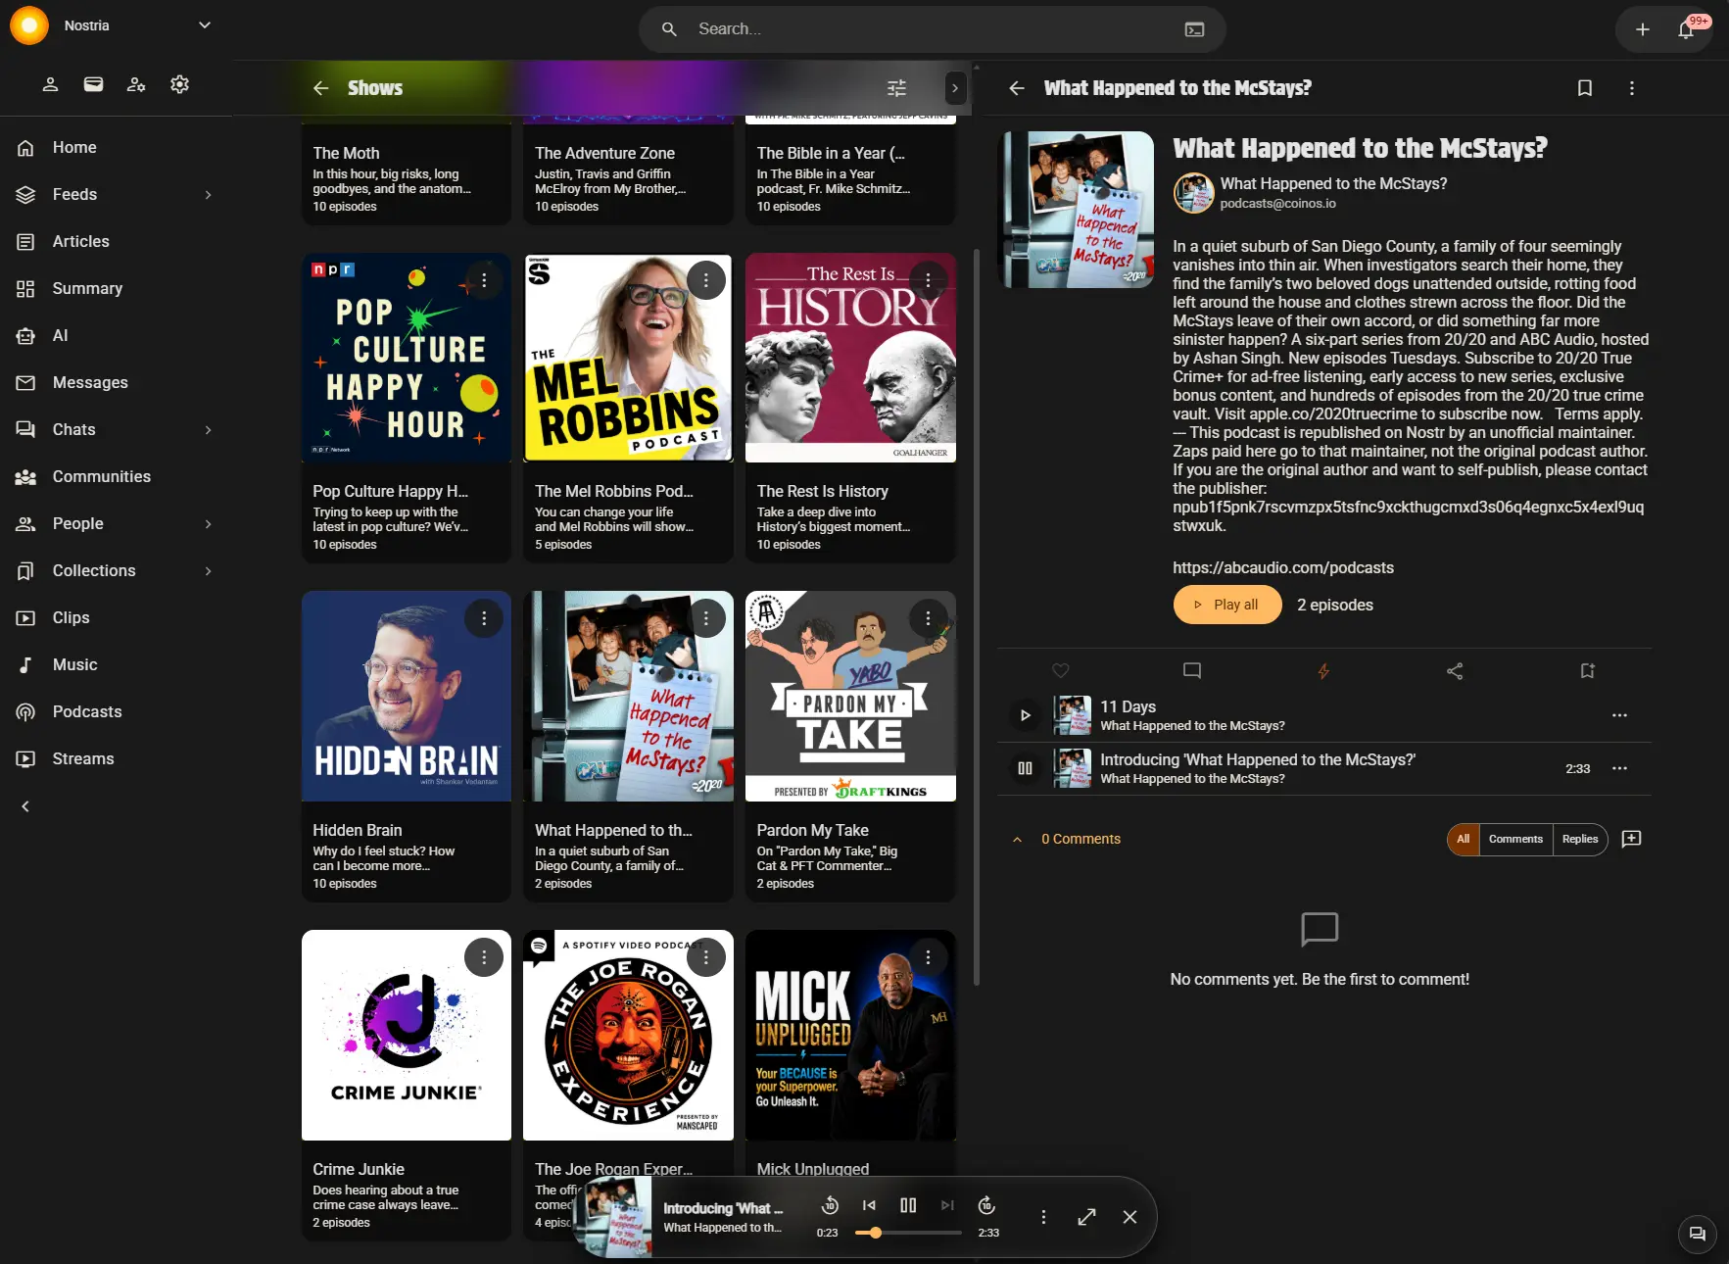Go back using arrow beside Shows

pyautogui.click(x=320, y=88)
